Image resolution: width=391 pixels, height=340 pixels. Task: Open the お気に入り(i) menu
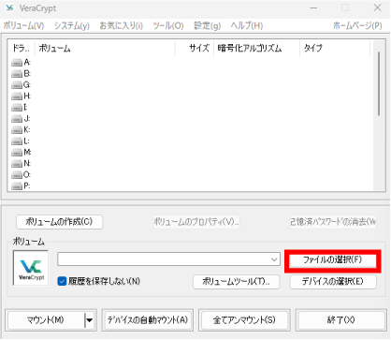tap(121, 25)
